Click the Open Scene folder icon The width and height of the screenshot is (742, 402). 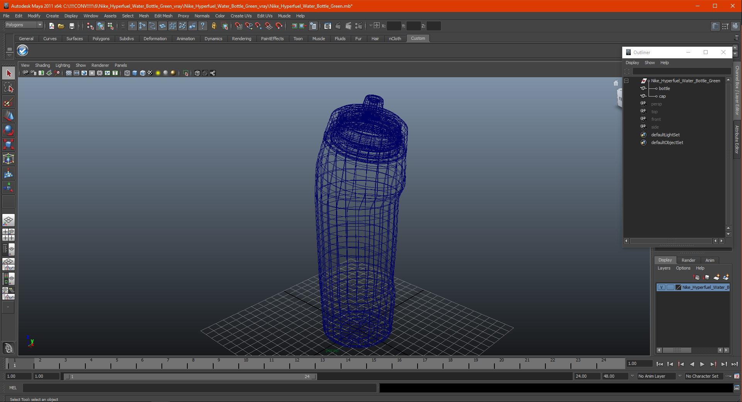coord(61,26)
